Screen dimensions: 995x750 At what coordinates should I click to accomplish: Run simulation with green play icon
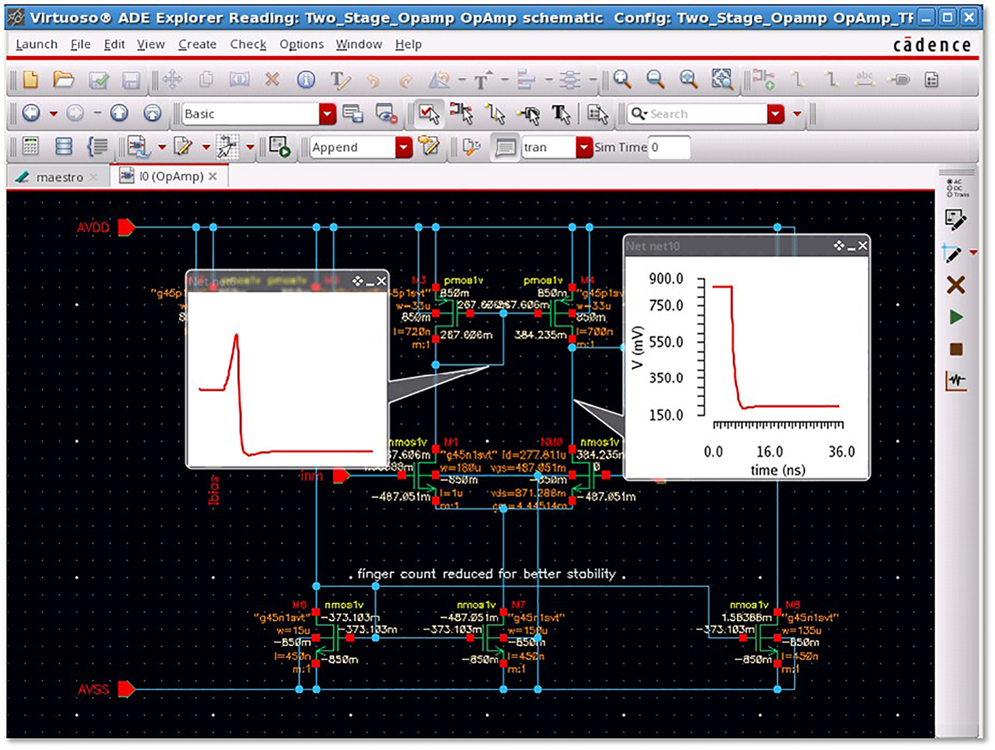tap(956, 317)
